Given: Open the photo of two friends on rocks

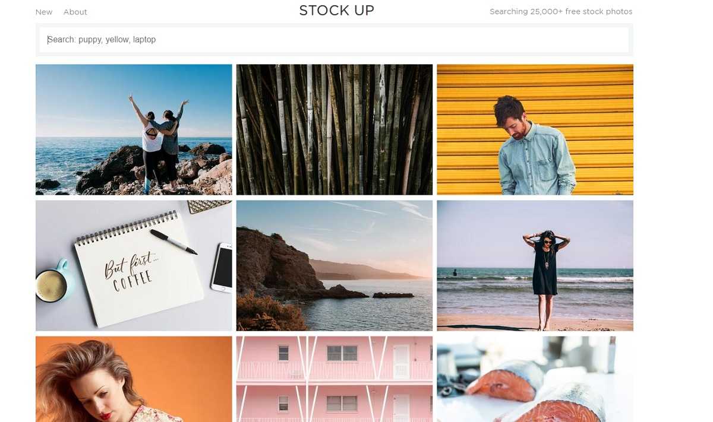Looking at the screenshot, I should (x=134, y=129).
